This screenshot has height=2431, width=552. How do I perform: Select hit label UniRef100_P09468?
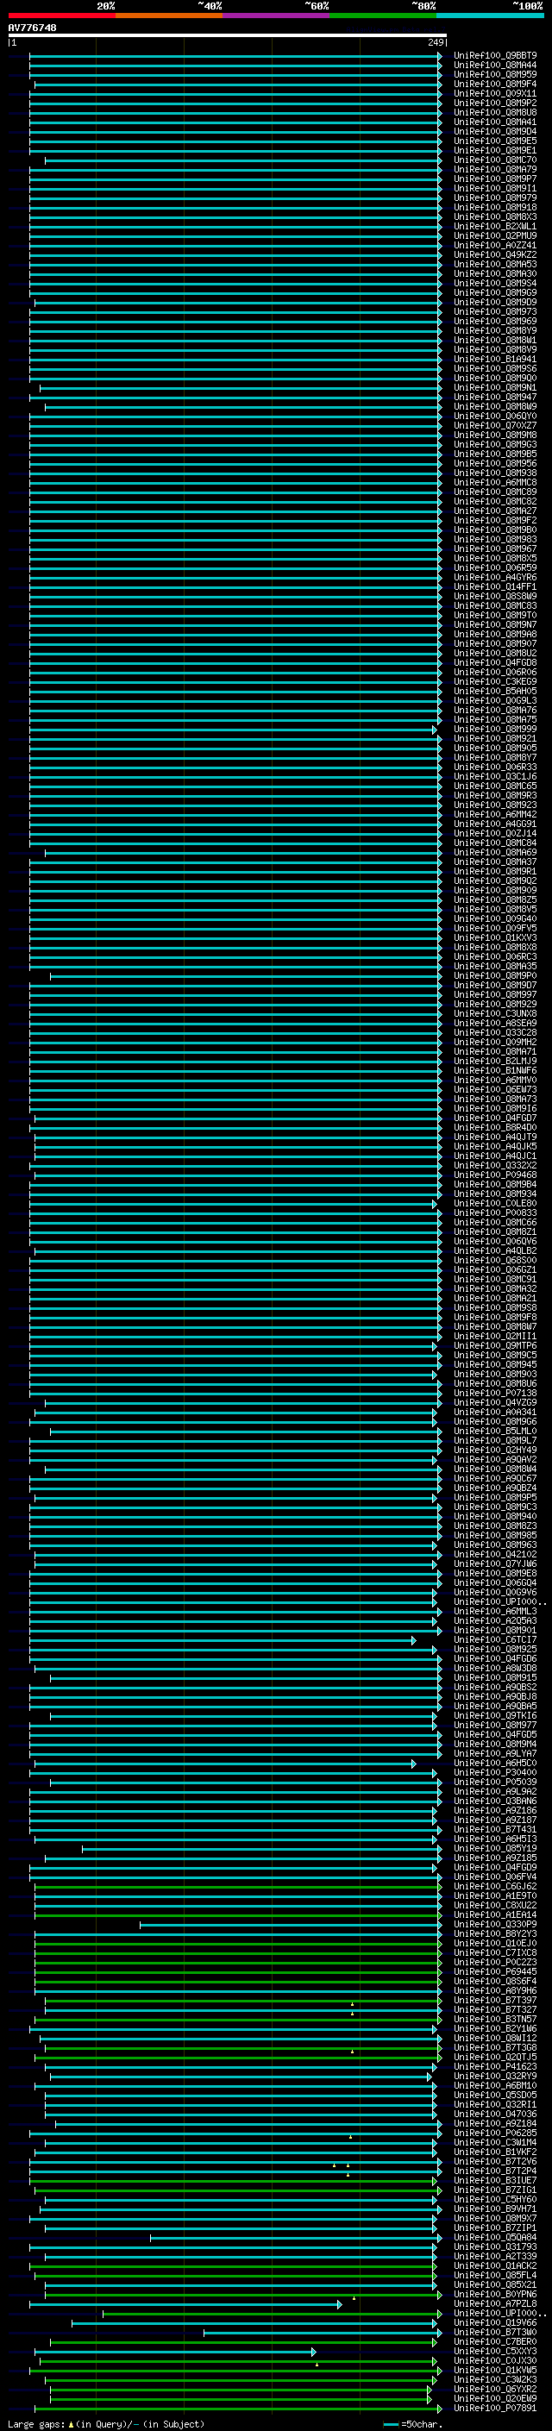tap(495, 1175)
